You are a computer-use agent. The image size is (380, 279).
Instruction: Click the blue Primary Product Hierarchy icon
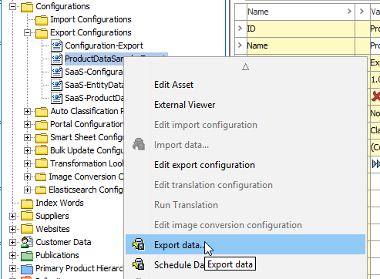pyautogui.click(x=27, y=269)
